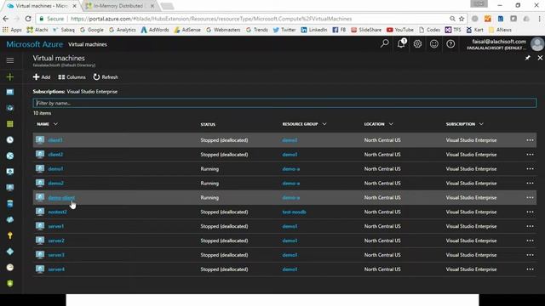Click the browser address bar URL
The height and width of the screenshot is (306, 545).
(x=211, y=19)
